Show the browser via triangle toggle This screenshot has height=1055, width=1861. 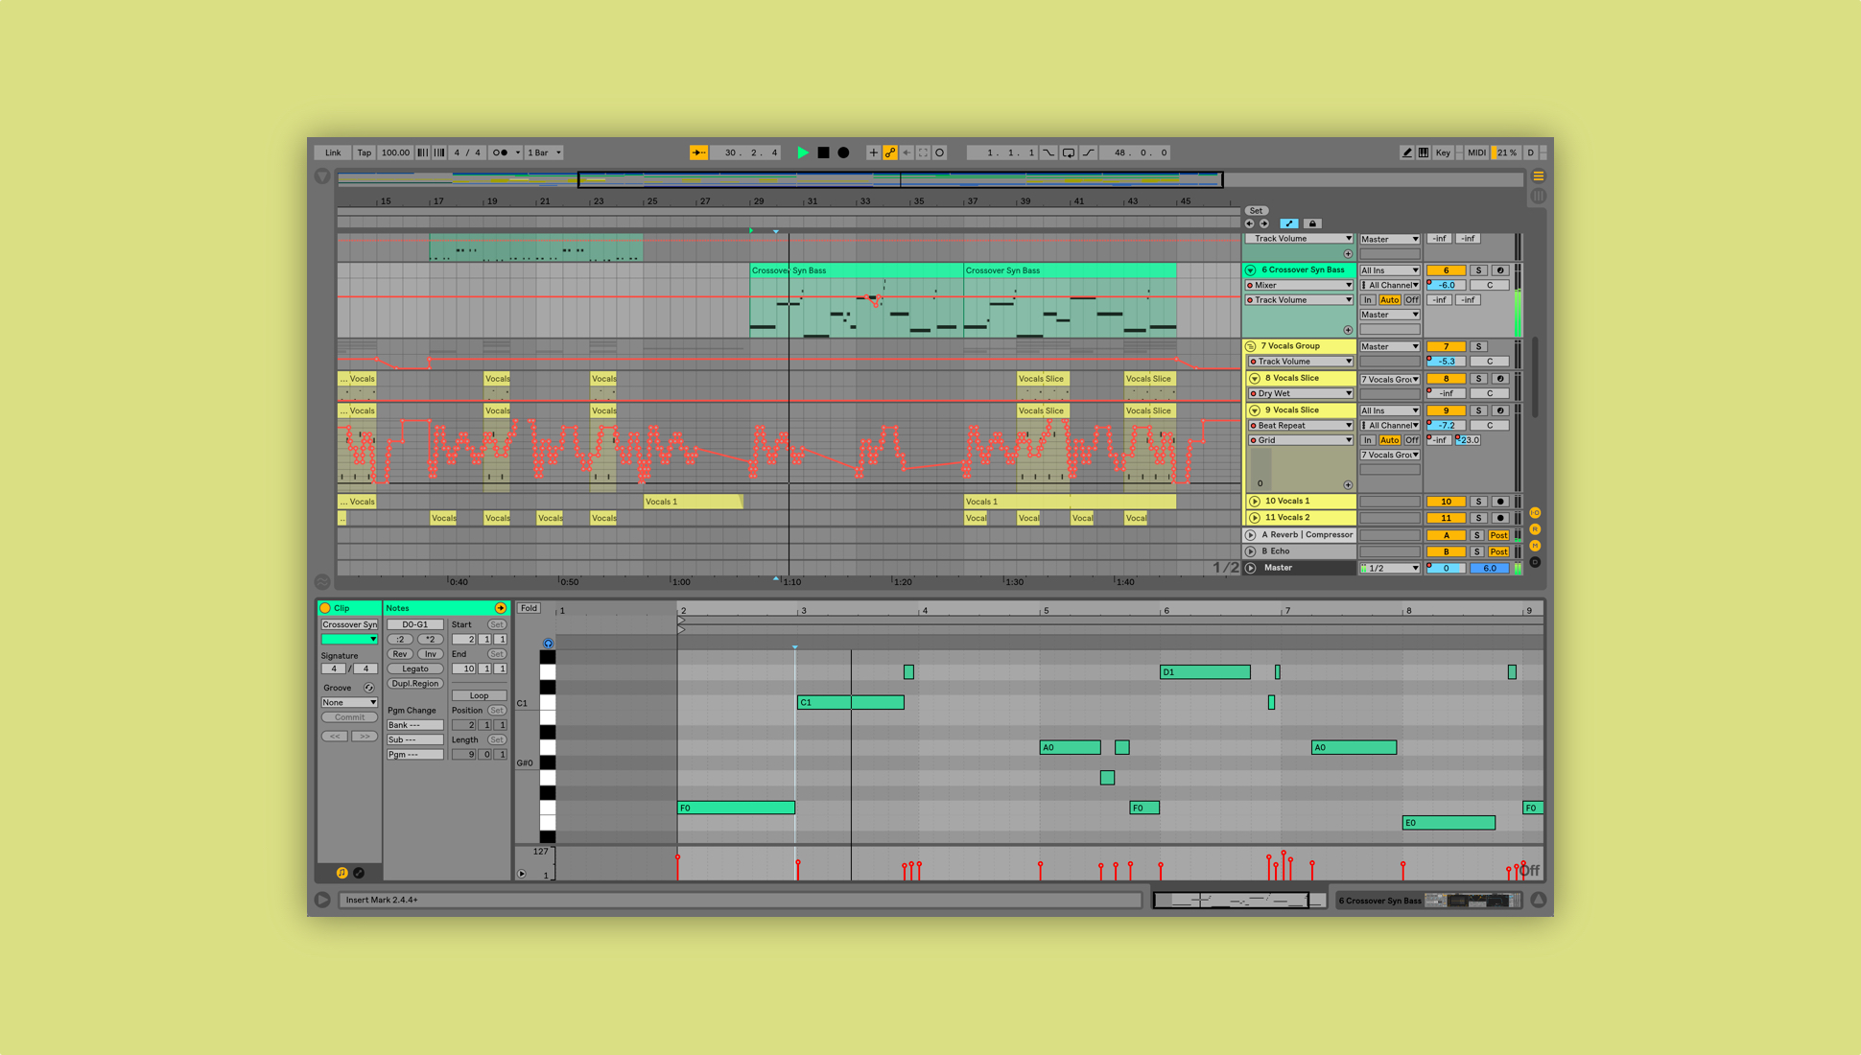322,176
